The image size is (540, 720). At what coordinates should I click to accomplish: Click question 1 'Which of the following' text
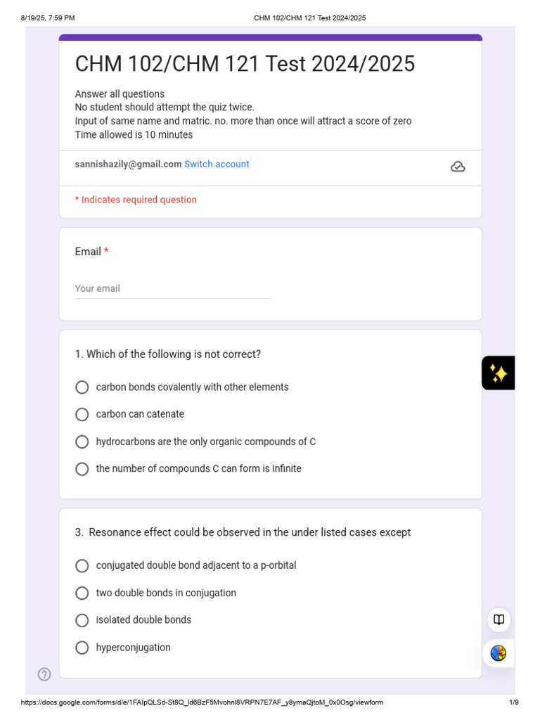coord(168,354)
